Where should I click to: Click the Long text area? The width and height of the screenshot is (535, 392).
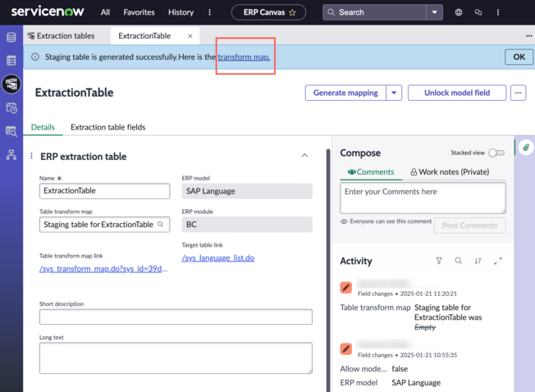point(176,358)
